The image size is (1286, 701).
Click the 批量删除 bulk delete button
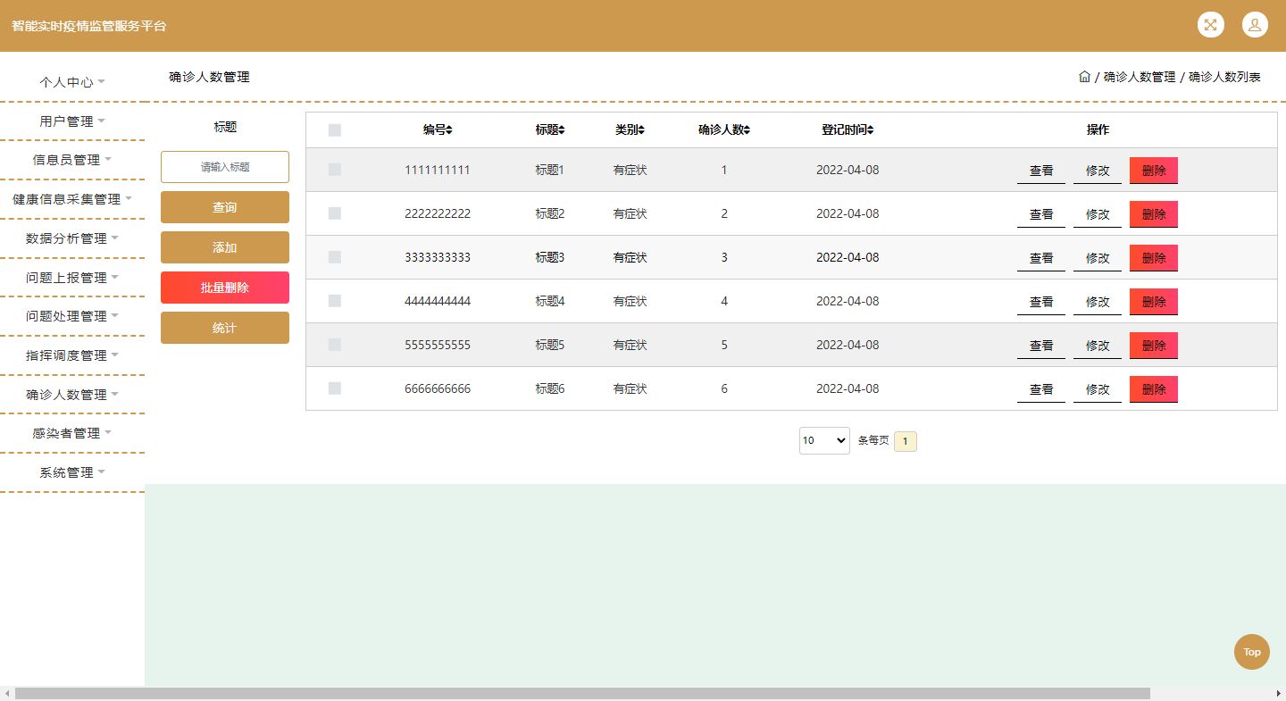[225, 288]
